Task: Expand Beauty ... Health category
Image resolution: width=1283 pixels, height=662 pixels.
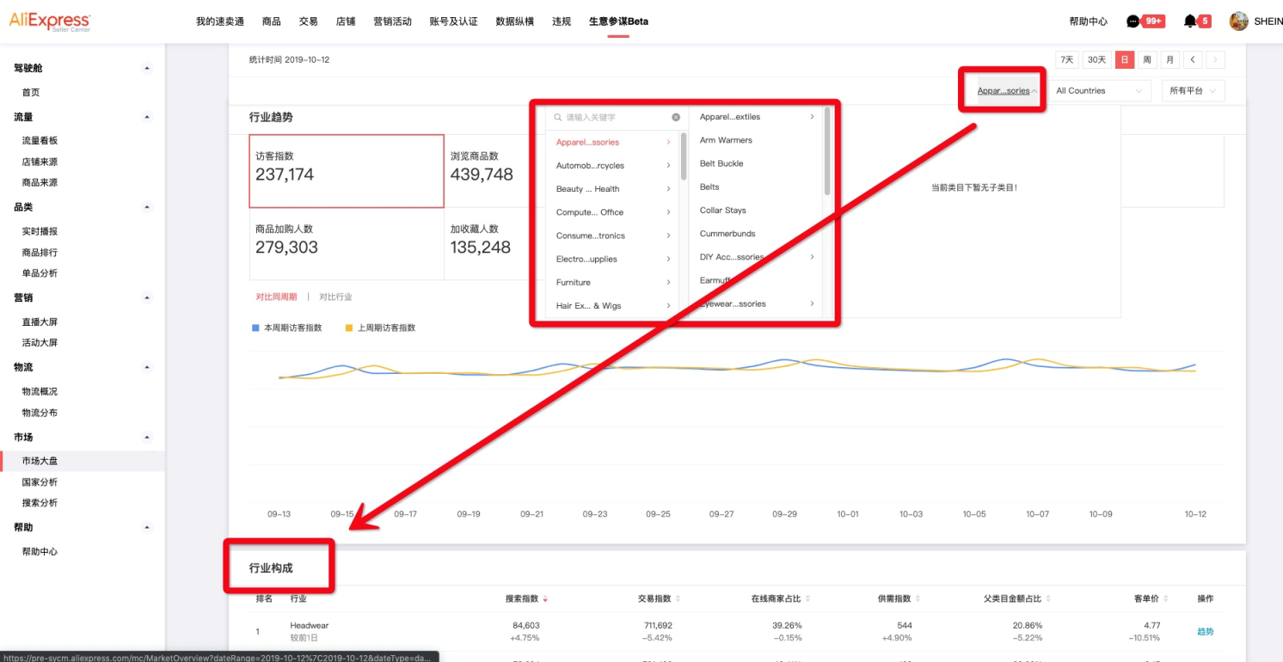Action: coord(612,189)
